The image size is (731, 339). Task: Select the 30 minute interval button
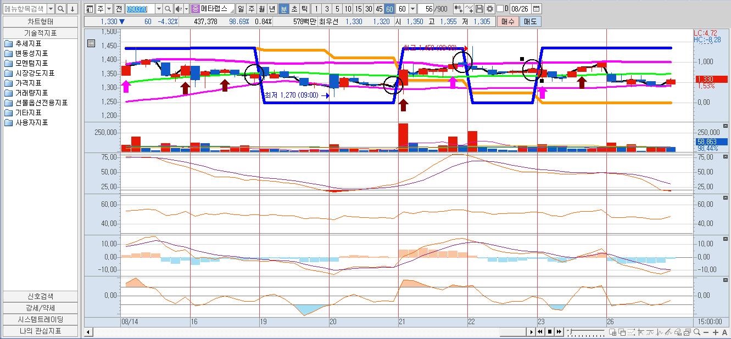[x=369, y=9]
